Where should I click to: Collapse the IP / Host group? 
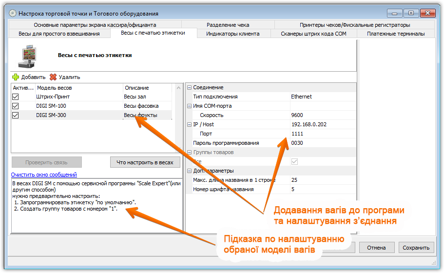pos(190,124)
